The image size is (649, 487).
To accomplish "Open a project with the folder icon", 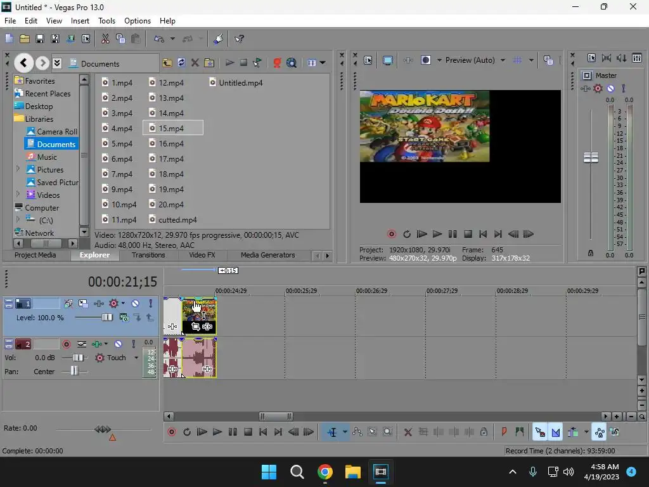I will point(25,39).
